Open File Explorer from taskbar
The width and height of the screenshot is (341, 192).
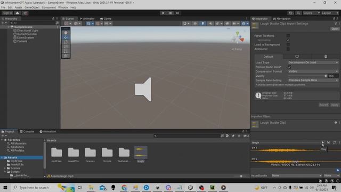coord(91,187)
